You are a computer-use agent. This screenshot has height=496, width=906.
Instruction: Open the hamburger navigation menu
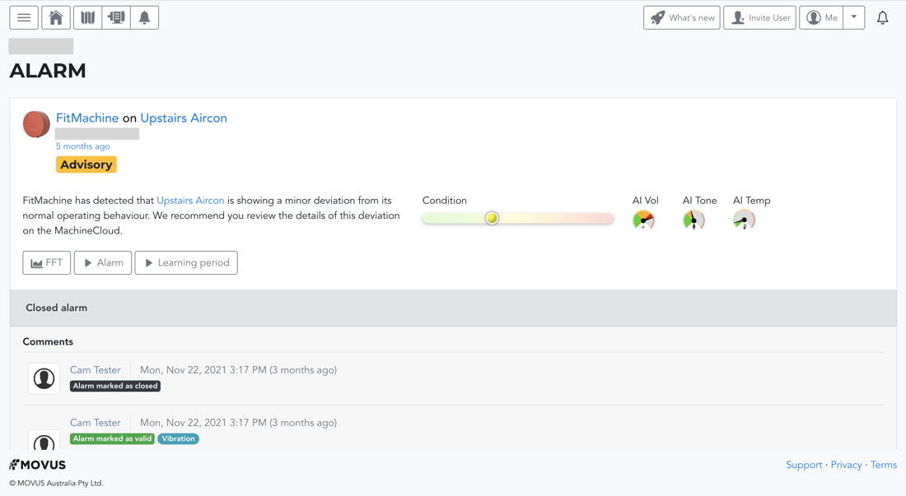point(24,17)
